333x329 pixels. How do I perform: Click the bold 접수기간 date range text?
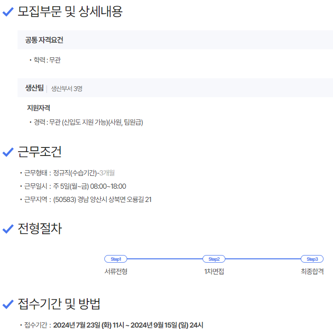(128, 325)
